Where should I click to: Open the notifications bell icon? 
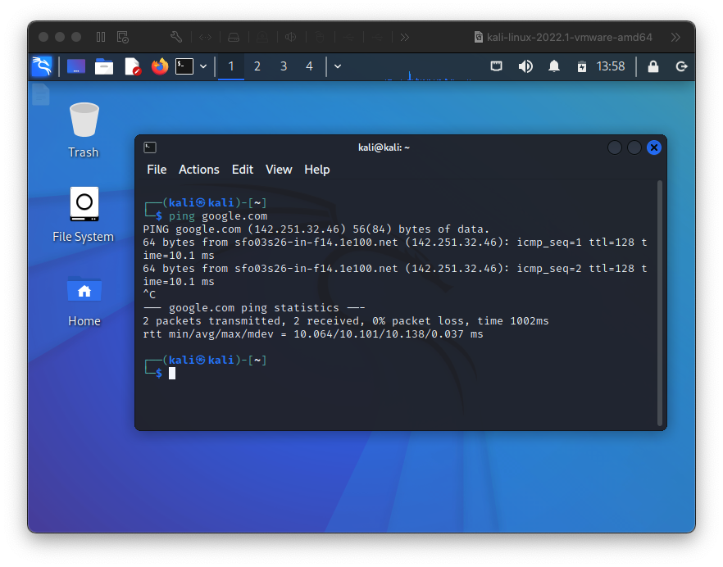pos(554,66)
